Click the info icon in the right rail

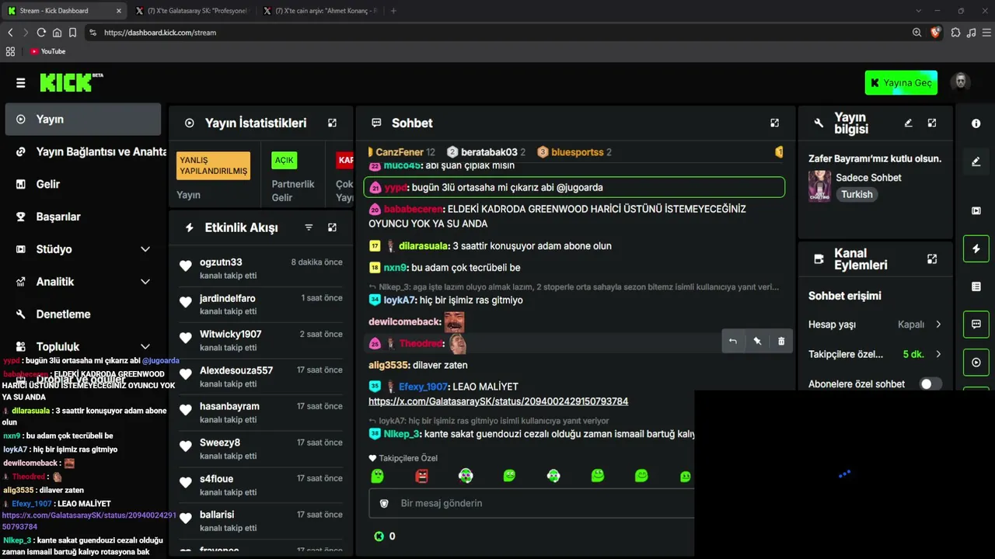[x=976, y=123]
